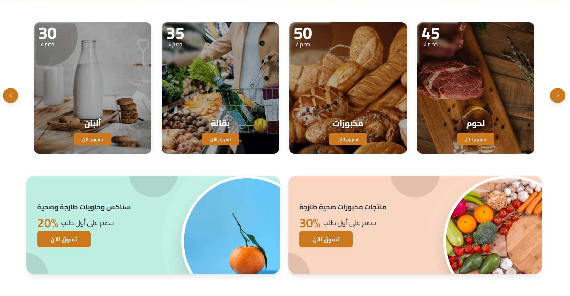Click تسوق الآن in the peach bakery banner
This screenshot has width=570, height=296.
326,239
